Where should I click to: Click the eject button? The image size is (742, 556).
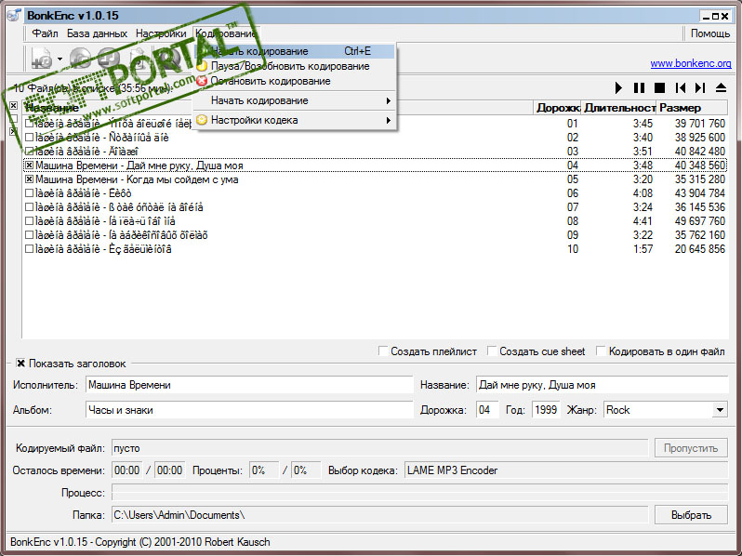(721, 87)
